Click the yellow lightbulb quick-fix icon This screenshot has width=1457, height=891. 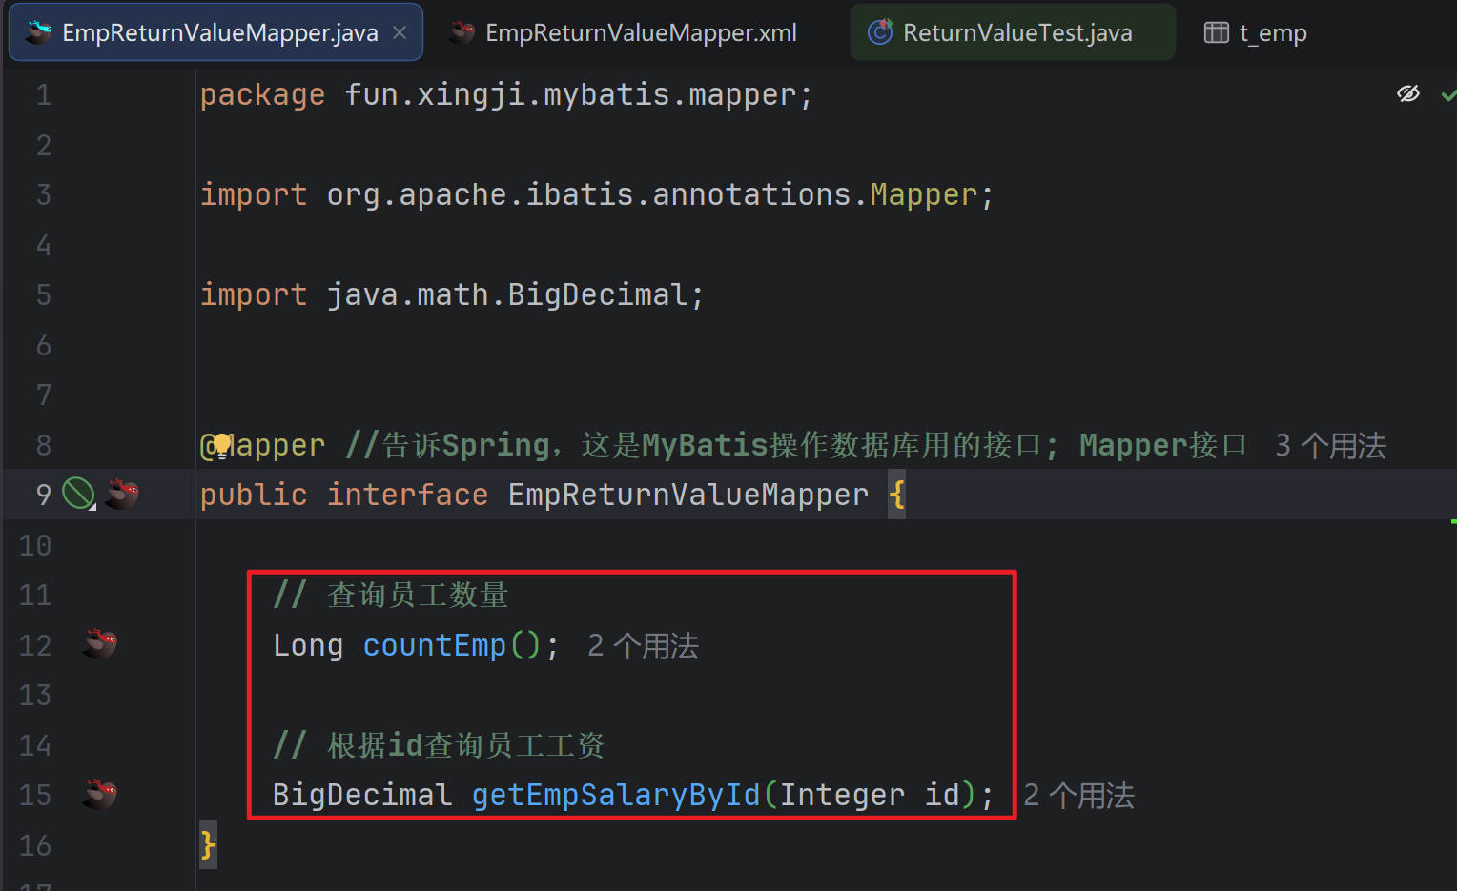(221, 444)
